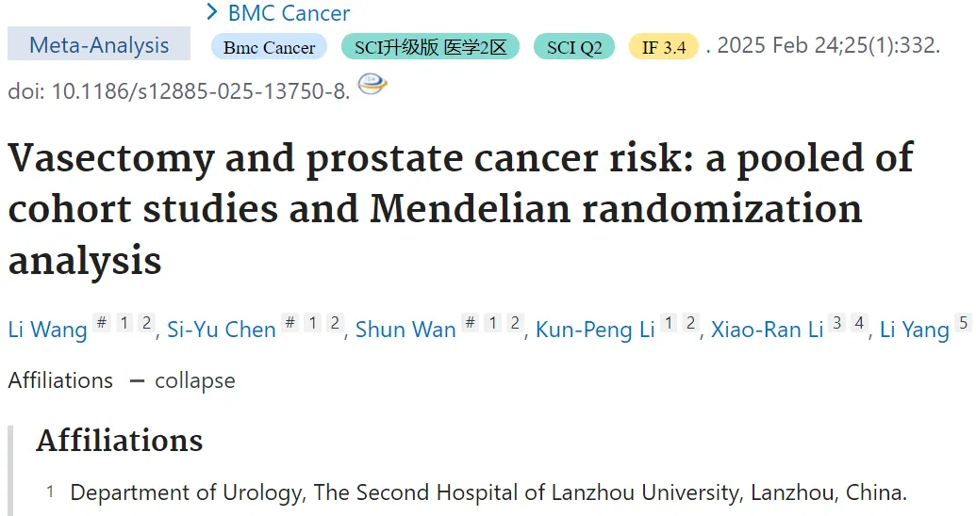The width and height of the screenshot is (976, 516).
Task: Open author Li Yang's link
Action: pos(915,330)
